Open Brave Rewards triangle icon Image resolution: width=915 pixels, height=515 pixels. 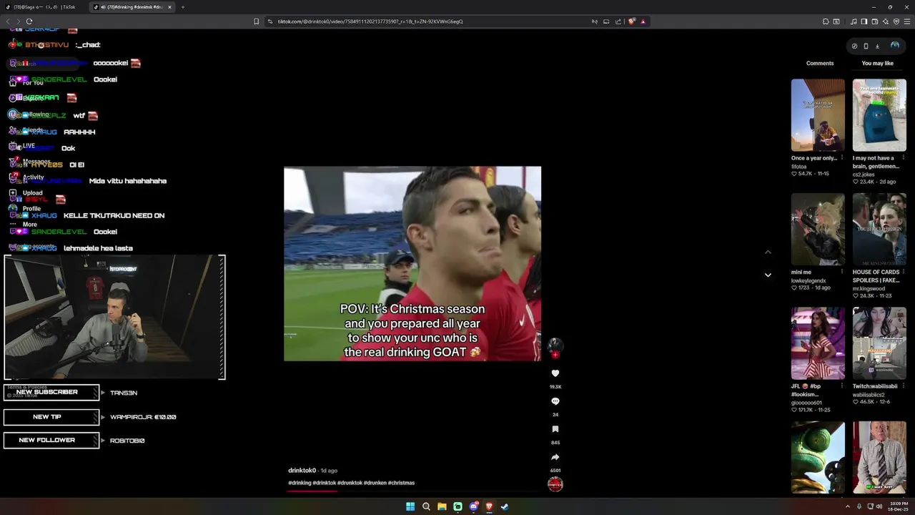point(643,21)
